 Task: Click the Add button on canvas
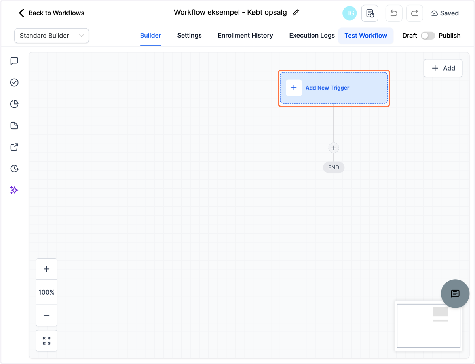click(x=443, y=68)
